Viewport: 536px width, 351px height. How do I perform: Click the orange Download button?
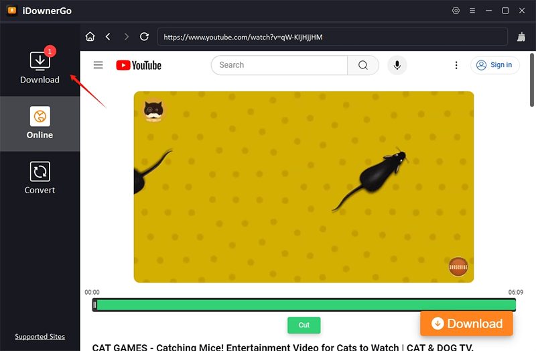coord(466,323)
